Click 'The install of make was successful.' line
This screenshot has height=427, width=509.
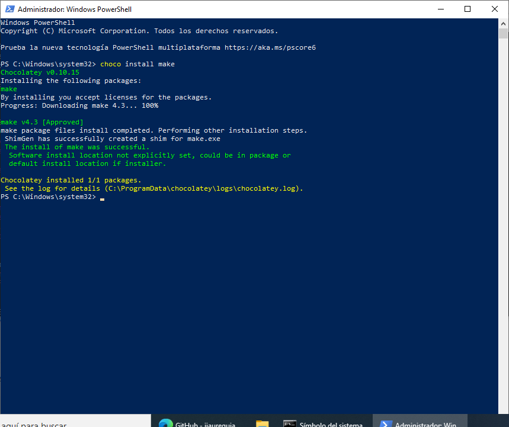[77, 147]
